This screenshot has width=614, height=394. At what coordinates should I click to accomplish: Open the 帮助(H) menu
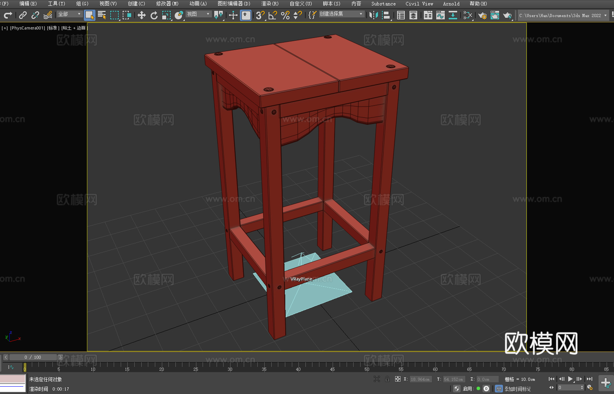click(478, 3)
